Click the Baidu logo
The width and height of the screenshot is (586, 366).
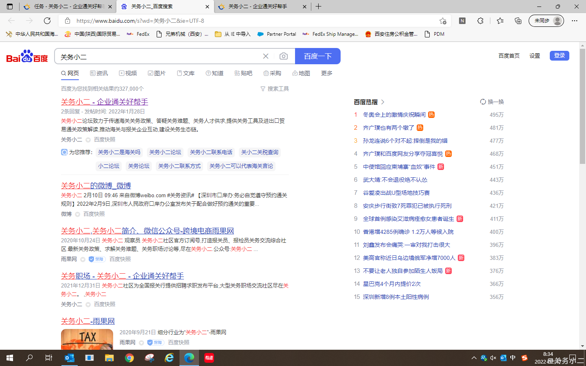click(27, 56)
